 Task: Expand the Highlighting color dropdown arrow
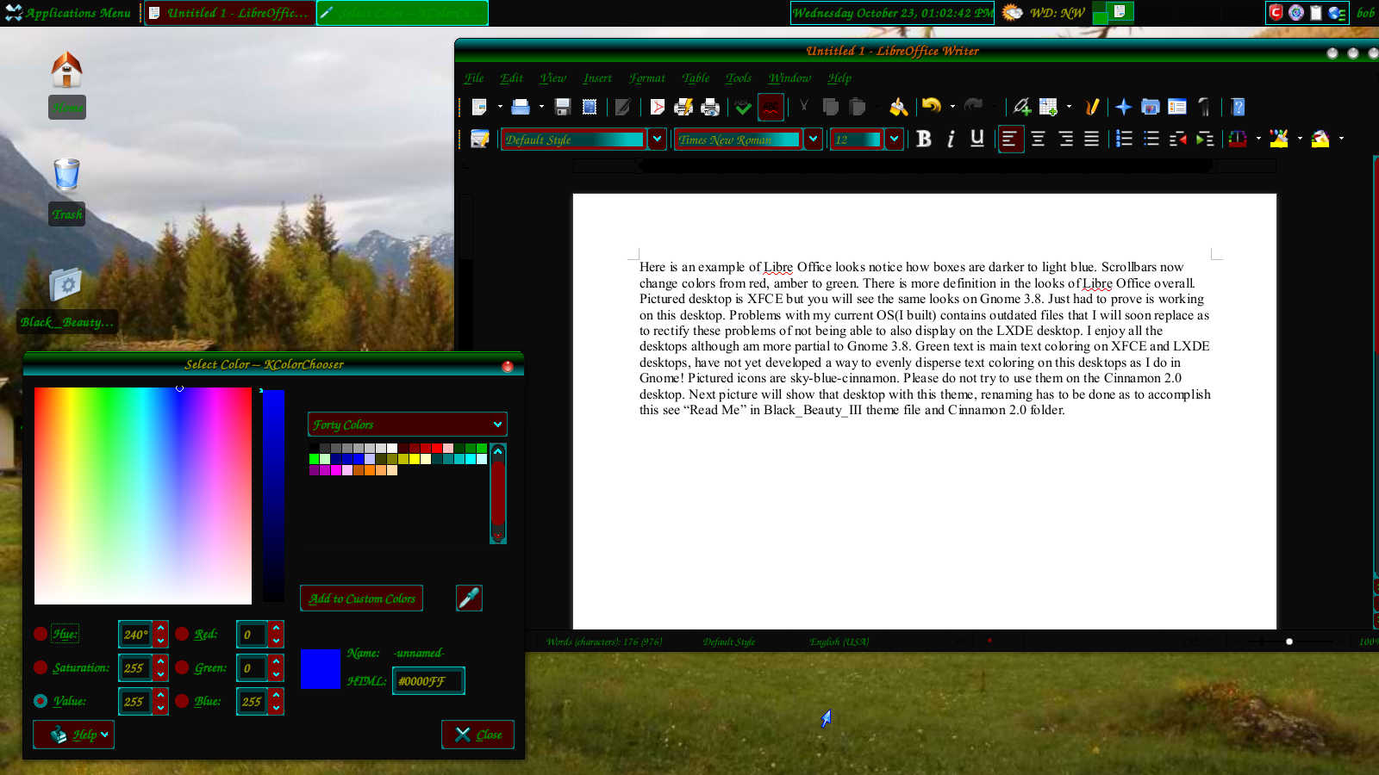pos(1300,139)
